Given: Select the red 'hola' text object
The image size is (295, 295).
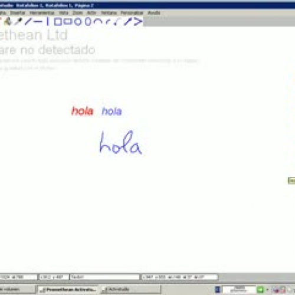Looking at the screenshot, I should (82, 111).
